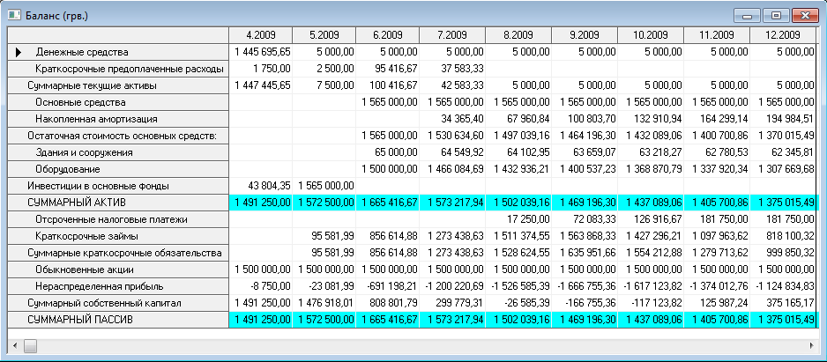Click the 95 581,99 Краткосрочные займы cell

tap(324, 236)
